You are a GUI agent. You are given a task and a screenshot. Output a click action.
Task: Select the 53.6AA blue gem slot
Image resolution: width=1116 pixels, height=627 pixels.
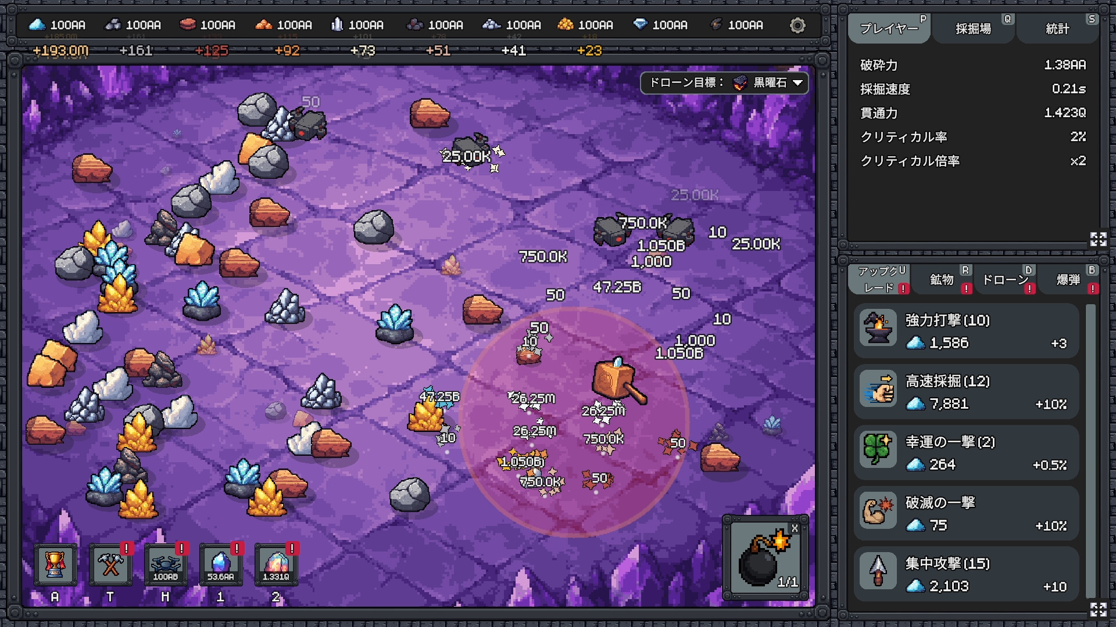coord(221,564)
